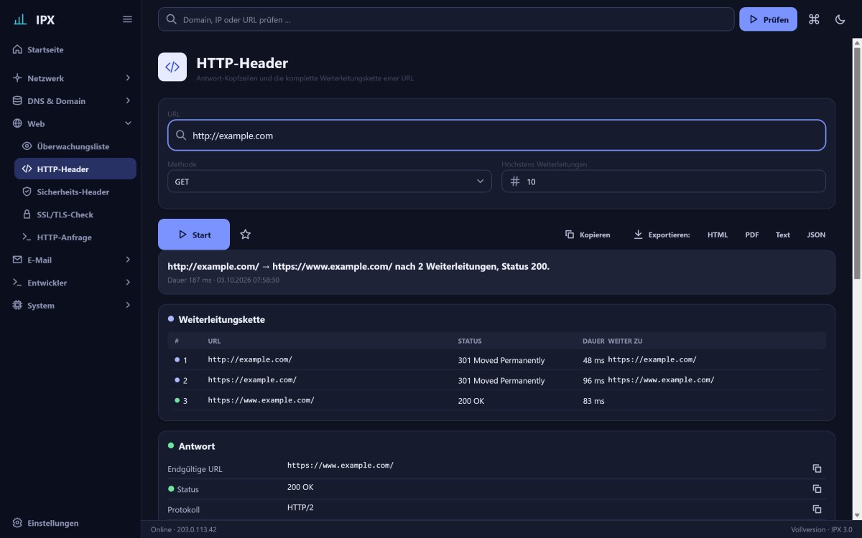Viewport: 862px width, 538px height.
Task: Export results as HTML
Action: pos(718,235)
